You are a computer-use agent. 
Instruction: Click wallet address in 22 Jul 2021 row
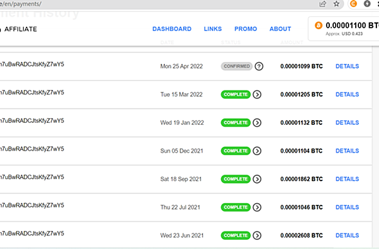tap(32, 205)
